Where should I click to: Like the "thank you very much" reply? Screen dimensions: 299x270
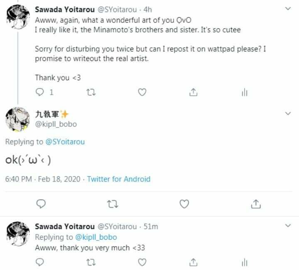(142, 262)
